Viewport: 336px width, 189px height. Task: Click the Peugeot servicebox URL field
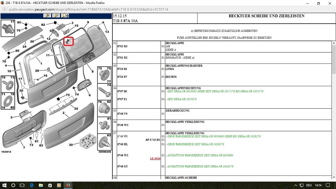89,10
